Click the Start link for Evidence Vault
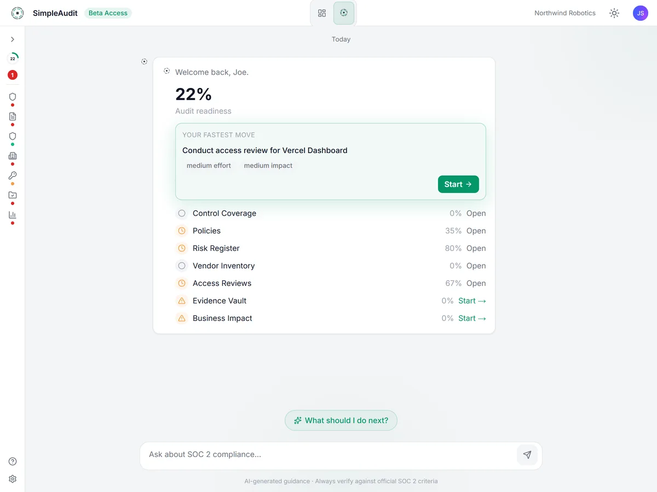This screenshot has height=492, width=657. click(x=472, y=301)
